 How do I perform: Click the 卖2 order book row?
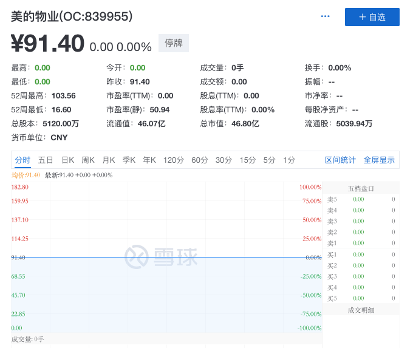tap(361, 232)
